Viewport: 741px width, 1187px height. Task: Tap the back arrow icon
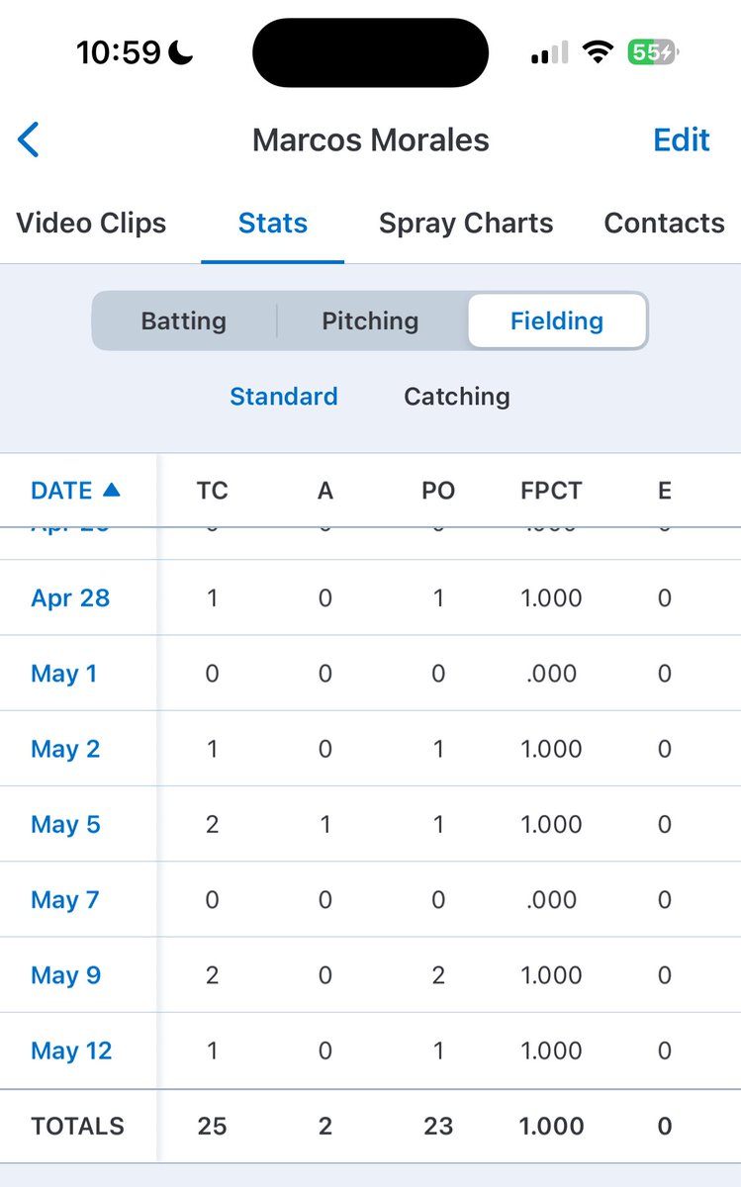click(29, 139)
